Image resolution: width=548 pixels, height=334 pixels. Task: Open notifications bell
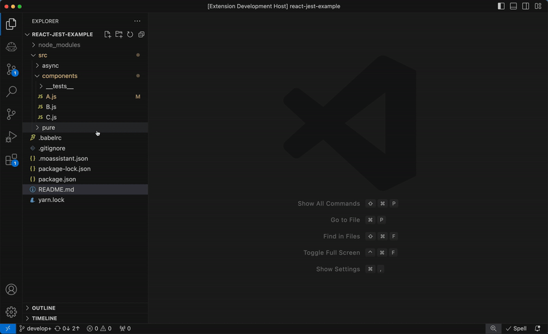pos(538,329)
